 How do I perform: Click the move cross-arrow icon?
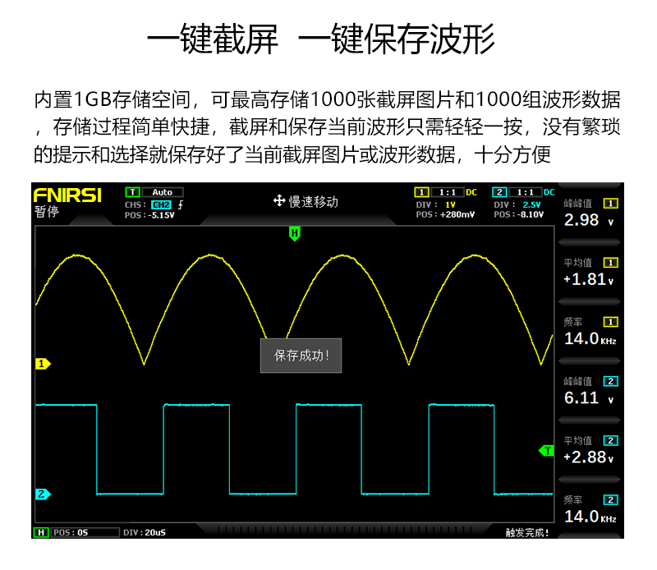[x=279, y=200]
